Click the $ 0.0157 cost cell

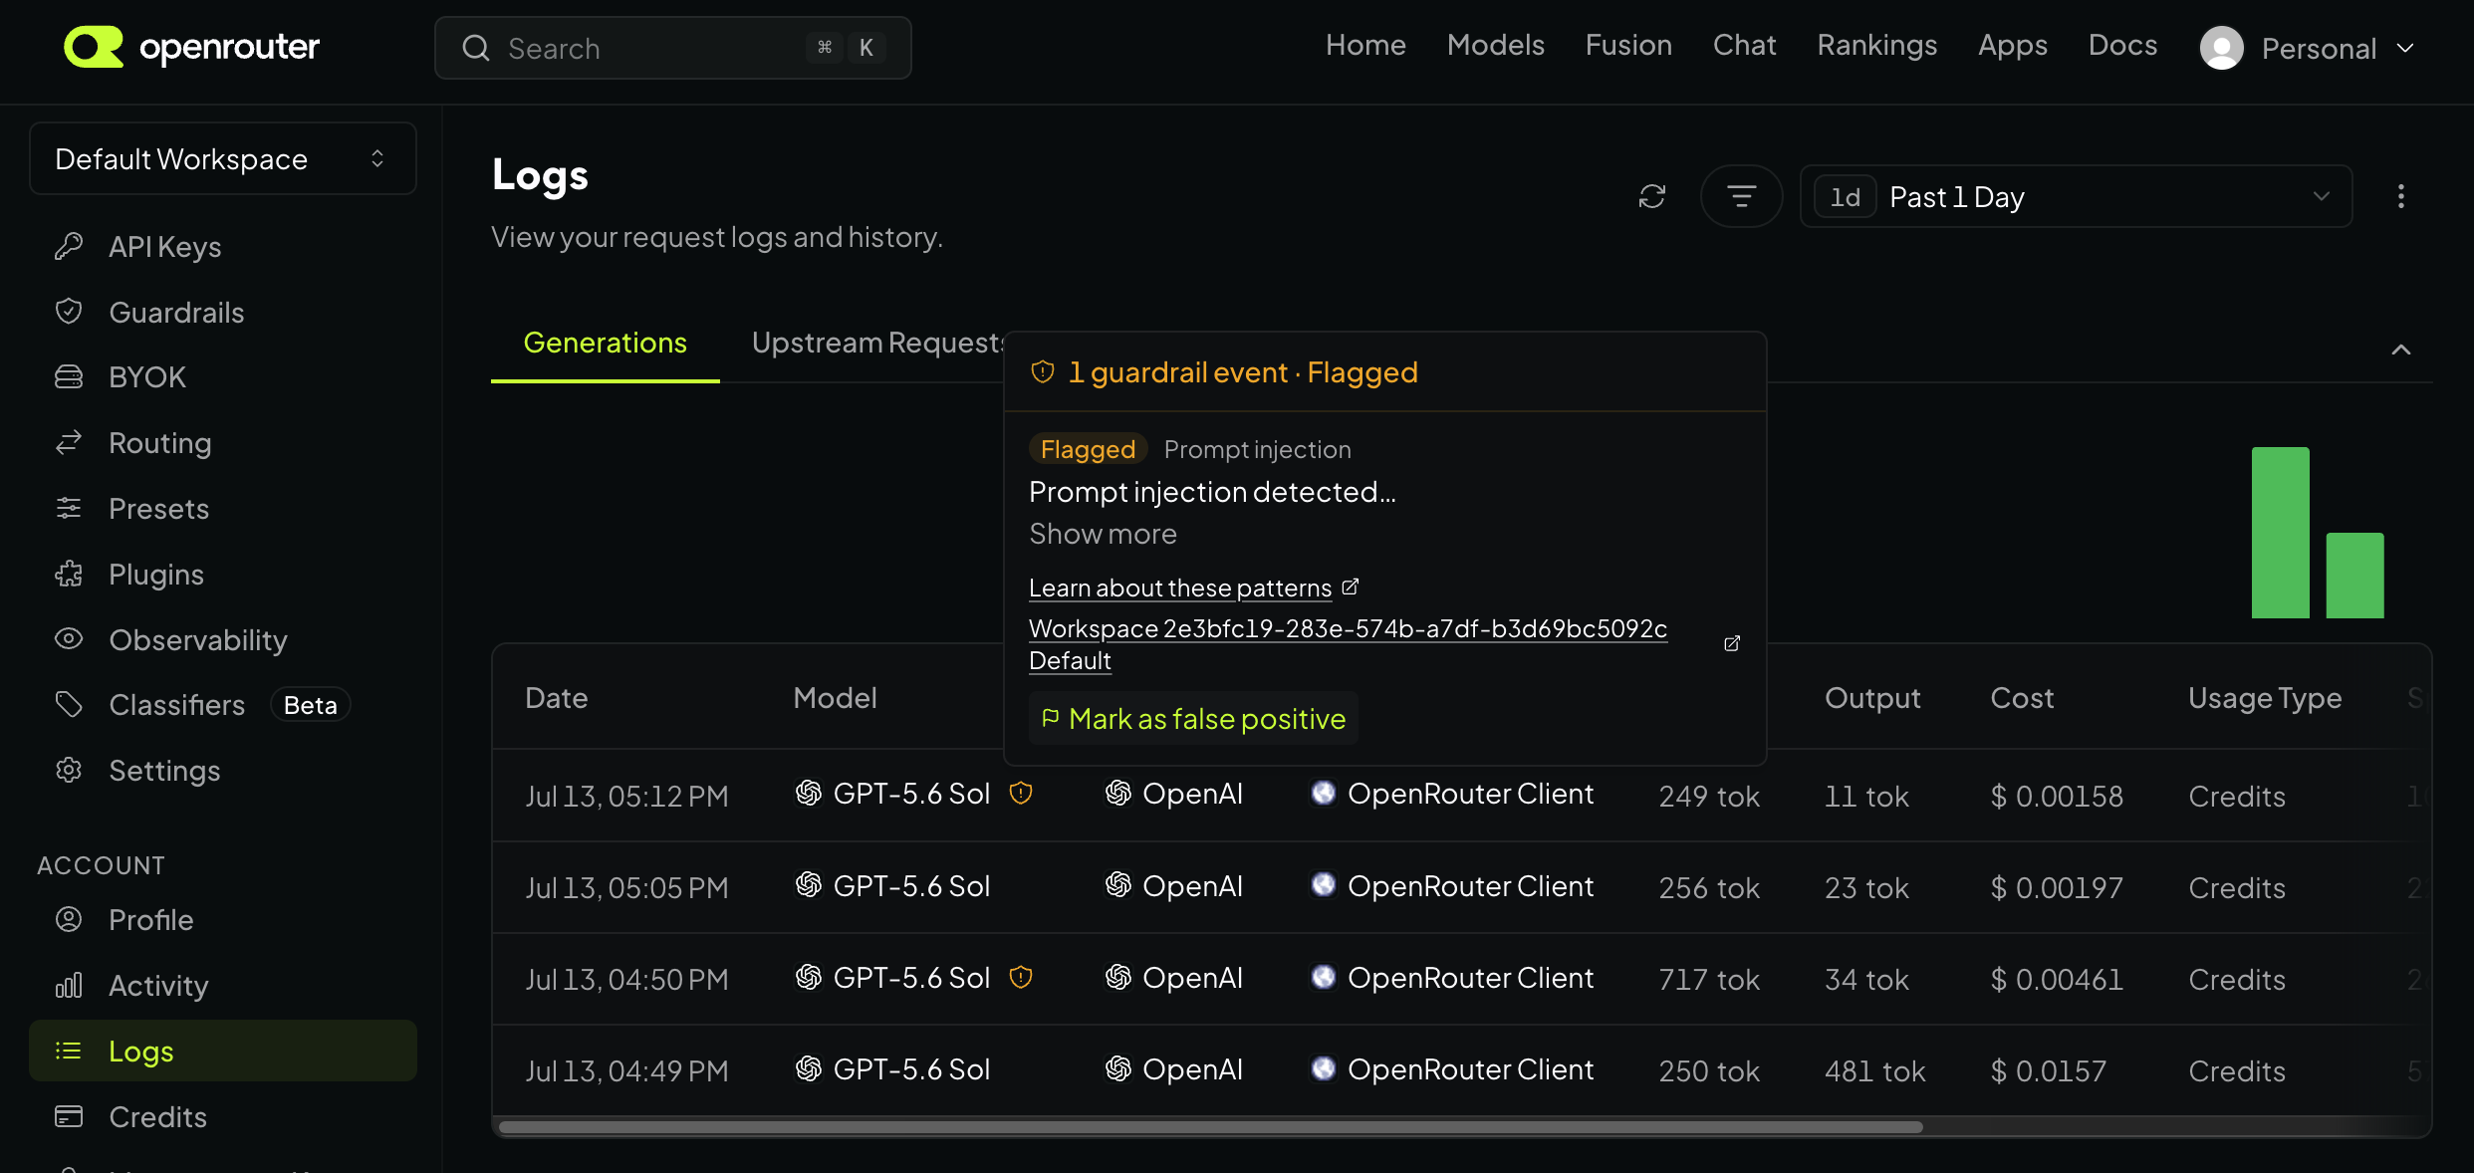[2048, 1070]
